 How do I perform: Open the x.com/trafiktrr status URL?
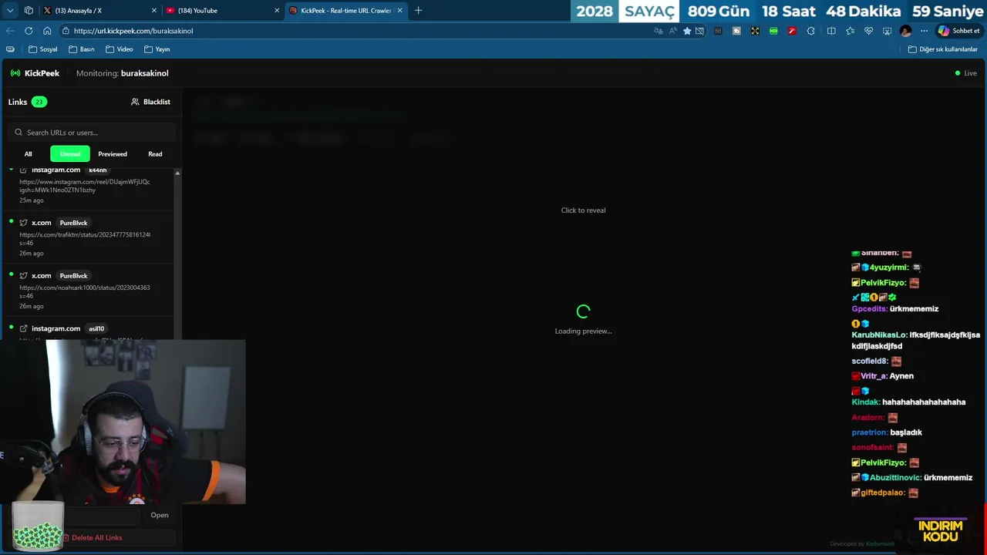click(85, 239)
